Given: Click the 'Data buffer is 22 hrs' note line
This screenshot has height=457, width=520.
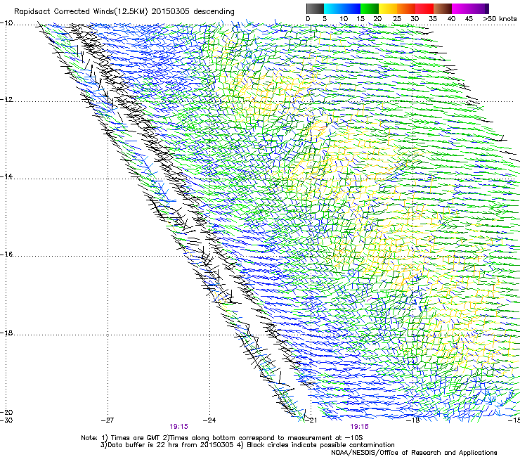Looking at the screenshot, I should coord(248,445).
